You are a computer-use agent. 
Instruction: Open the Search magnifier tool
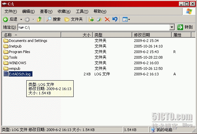point(53,19)
